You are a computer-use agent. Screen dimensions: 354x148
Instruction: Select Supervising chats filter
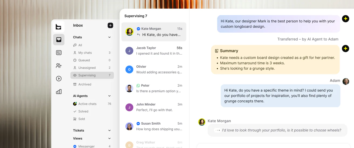[92, 75]
